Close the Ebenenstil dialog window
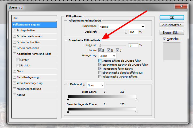The image size is (193, 128). point(184,6)
